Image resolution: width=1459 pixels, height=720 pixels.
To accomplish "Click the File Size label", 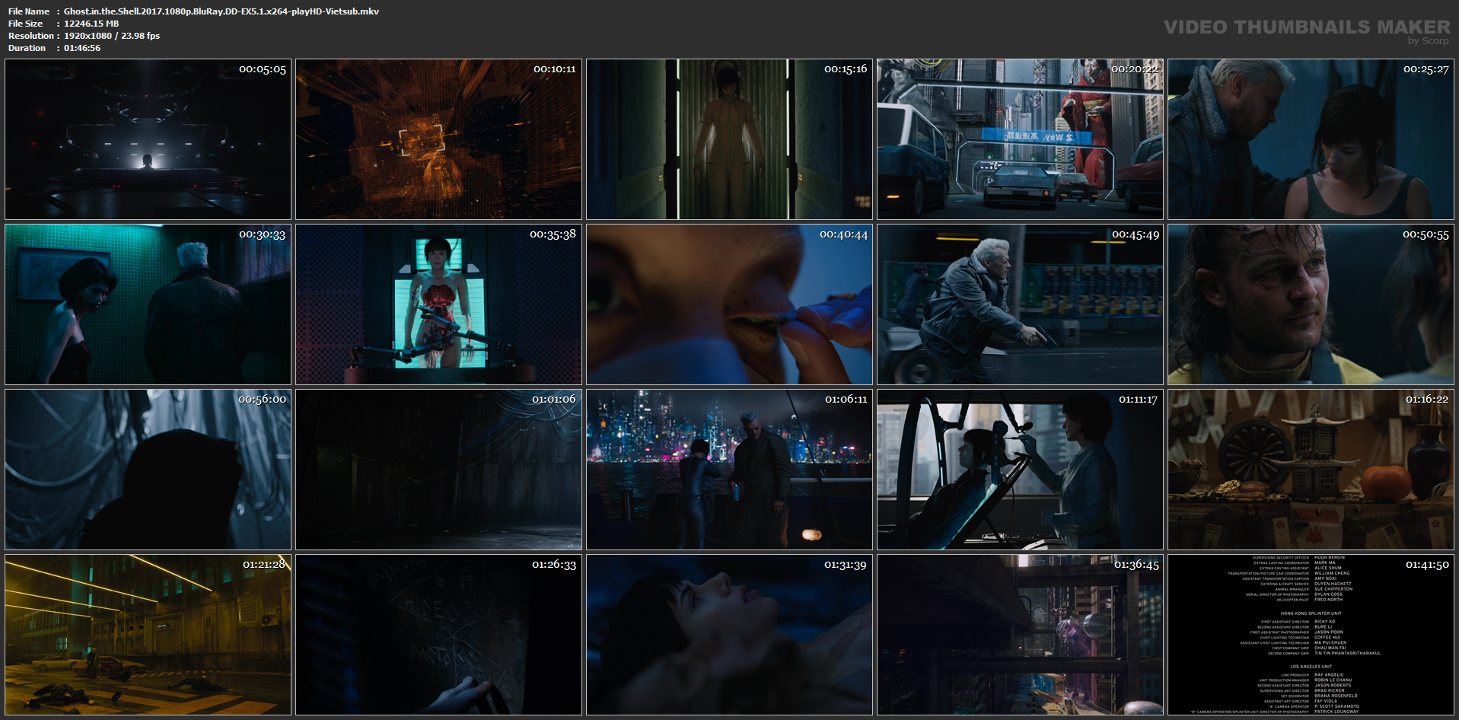I will point(26,24).
